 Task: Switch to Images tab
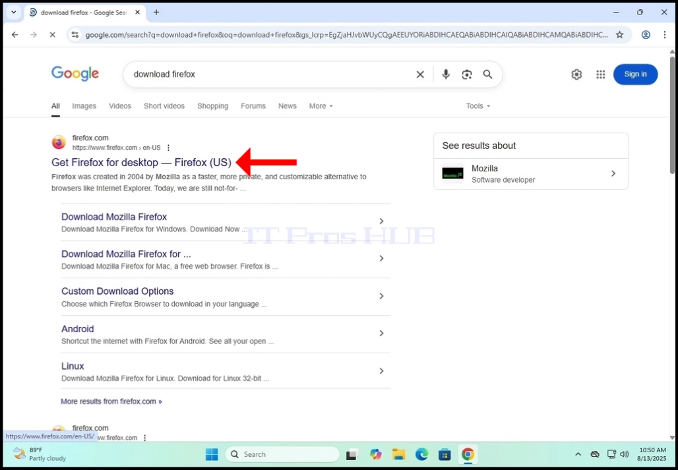(84, 106)
